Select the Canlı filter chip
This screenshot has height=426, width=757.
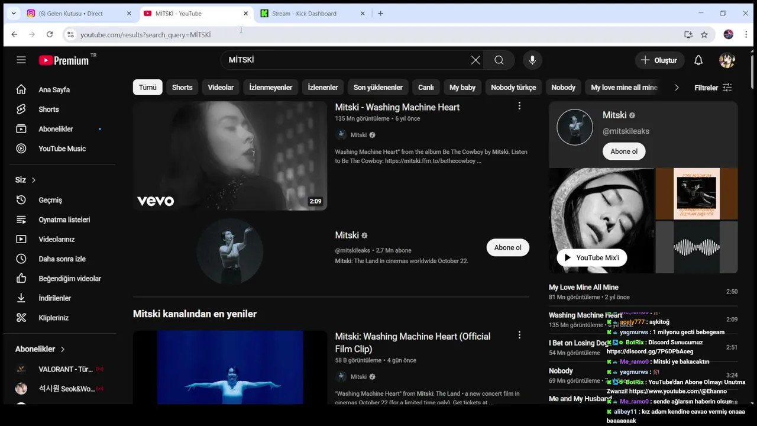pos(426,88)
